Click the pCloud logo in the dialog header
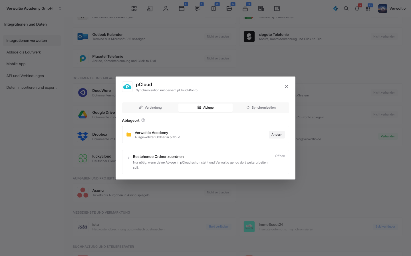Screen dimensions: 411x256 point(127,87)
